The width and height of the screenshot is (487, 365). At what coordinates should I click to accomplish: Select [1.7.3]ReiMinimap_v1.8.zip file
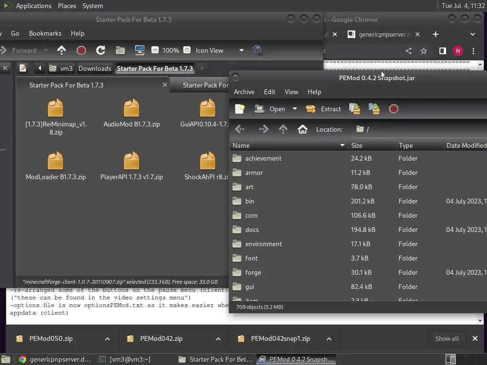coord(56,117)
